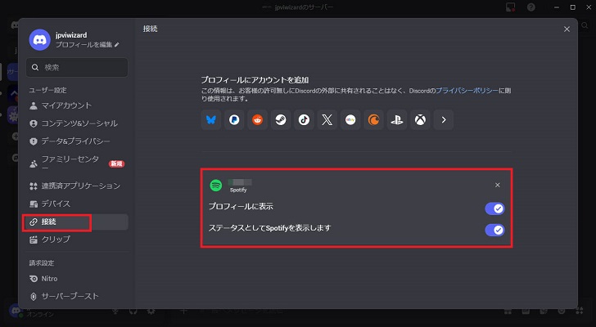Screen dimensions: 596x327
Task: Open コンテンツ&ソーシャル settings
Action: tap(77, 123)
